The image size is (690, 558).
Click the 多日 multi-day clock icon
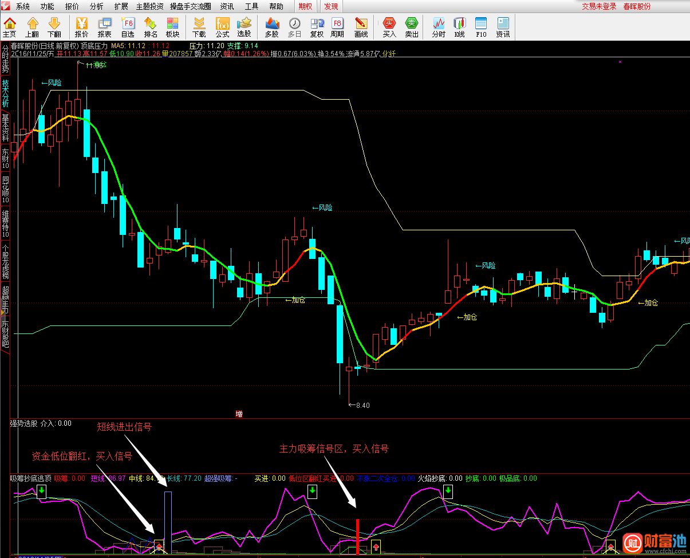click(294, 27)
